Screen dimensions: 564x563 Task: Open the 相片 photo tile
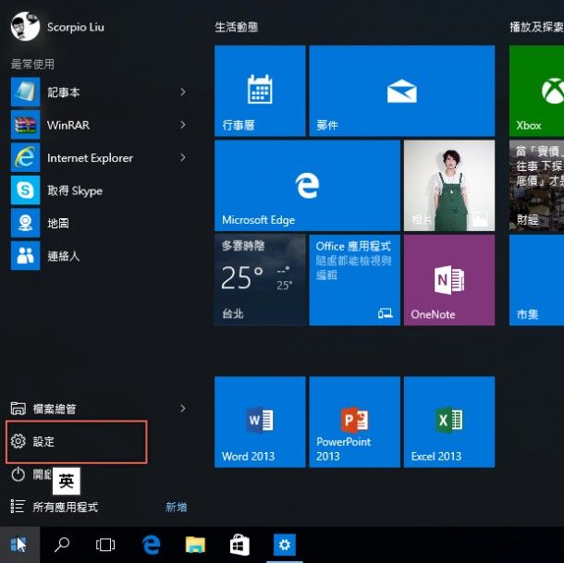(x=448, y=185)
